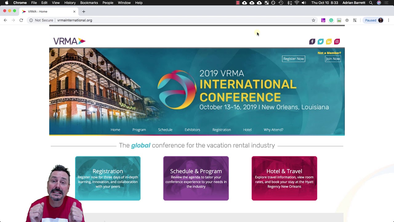The height and width of the screenshot is (222, 394).
Task: Open the Hotel nav link
Action: tap(247, 130)
